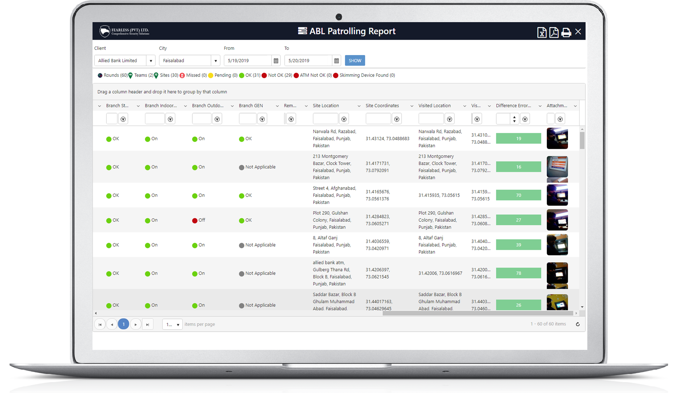
Task: Click the Missed (0) legend item
Action: tap(193, 75)
